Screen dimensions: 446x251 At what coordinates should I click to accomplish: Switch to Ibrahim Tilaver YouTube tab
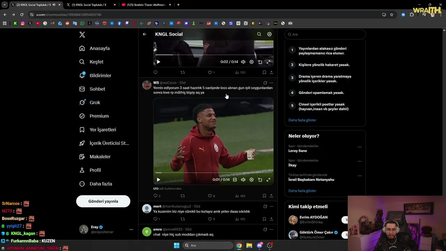tap(146, 5)
